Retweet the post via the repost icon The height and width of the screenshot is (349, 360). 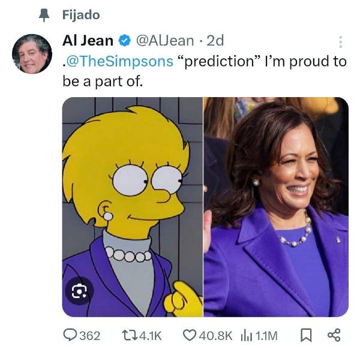point(129,335)
